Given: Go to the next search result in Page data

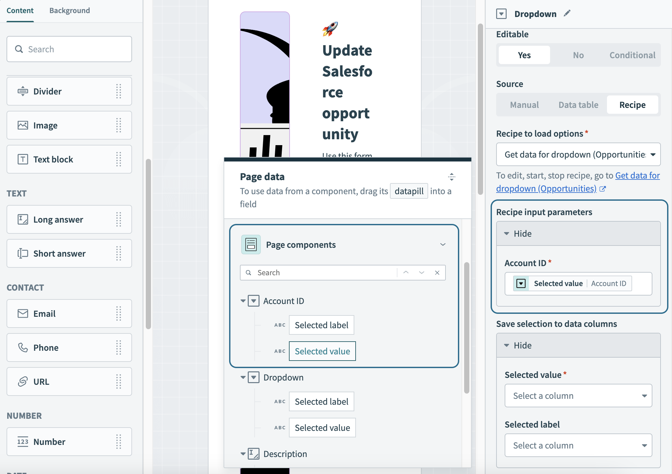Looking at the screenshot, I should coord(422,272).
